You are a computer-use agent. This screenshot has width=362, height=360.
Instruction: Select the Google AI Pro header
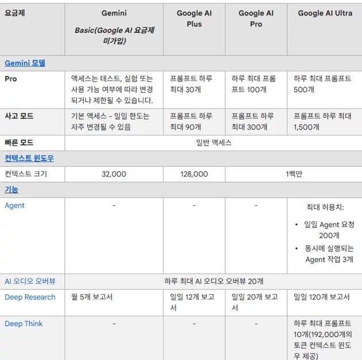point(256,29)
